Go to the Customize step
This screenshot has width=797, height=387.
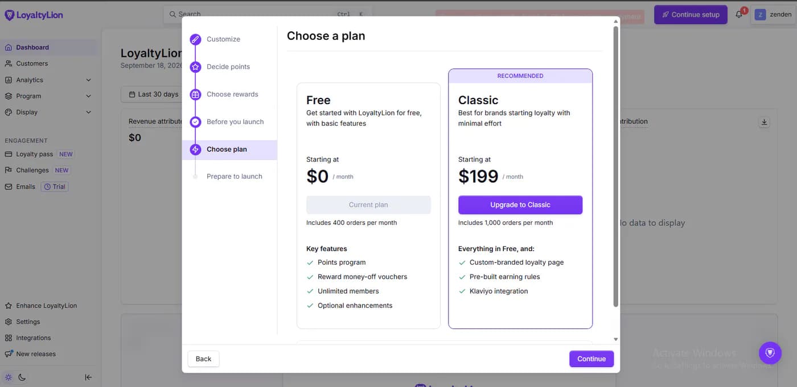pyautogui.click(x=223, y=39)
